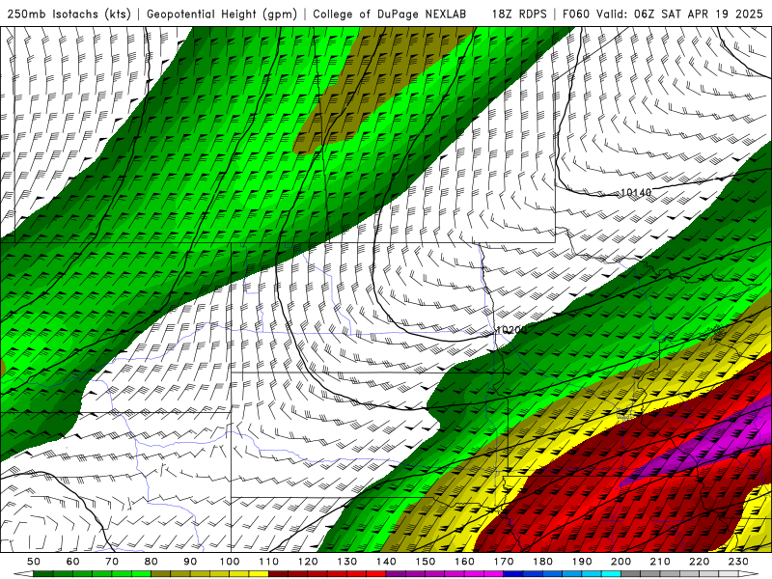Click the 80 value on the color legend
The width and height of the screenshot is (772, 579).
[152, 562]
